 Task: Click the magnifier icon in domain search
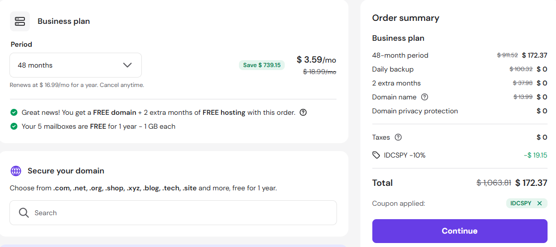(x=24, y=213)
